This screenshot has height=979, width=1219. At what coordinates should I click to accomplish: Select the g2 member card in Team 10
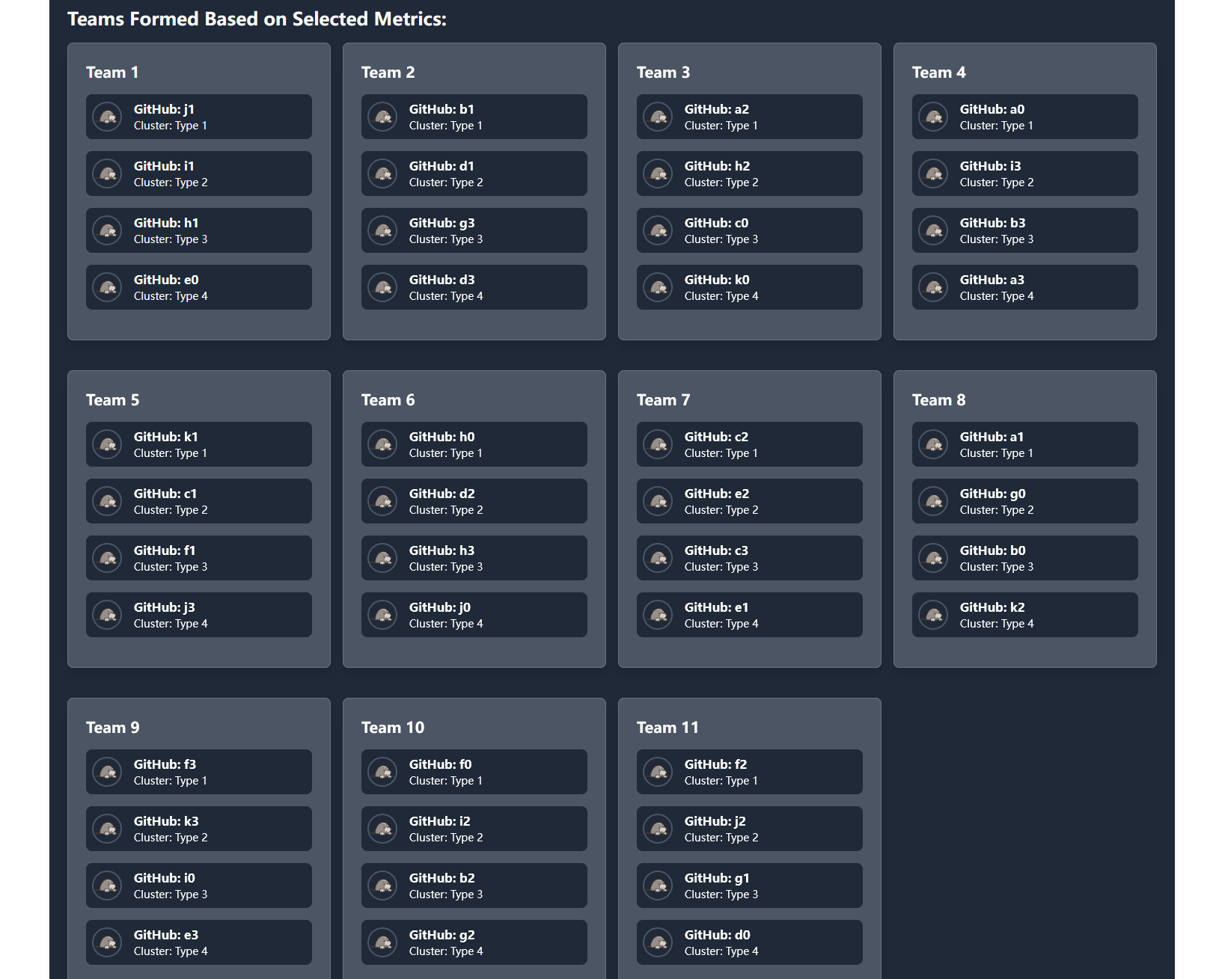[474, 942]
